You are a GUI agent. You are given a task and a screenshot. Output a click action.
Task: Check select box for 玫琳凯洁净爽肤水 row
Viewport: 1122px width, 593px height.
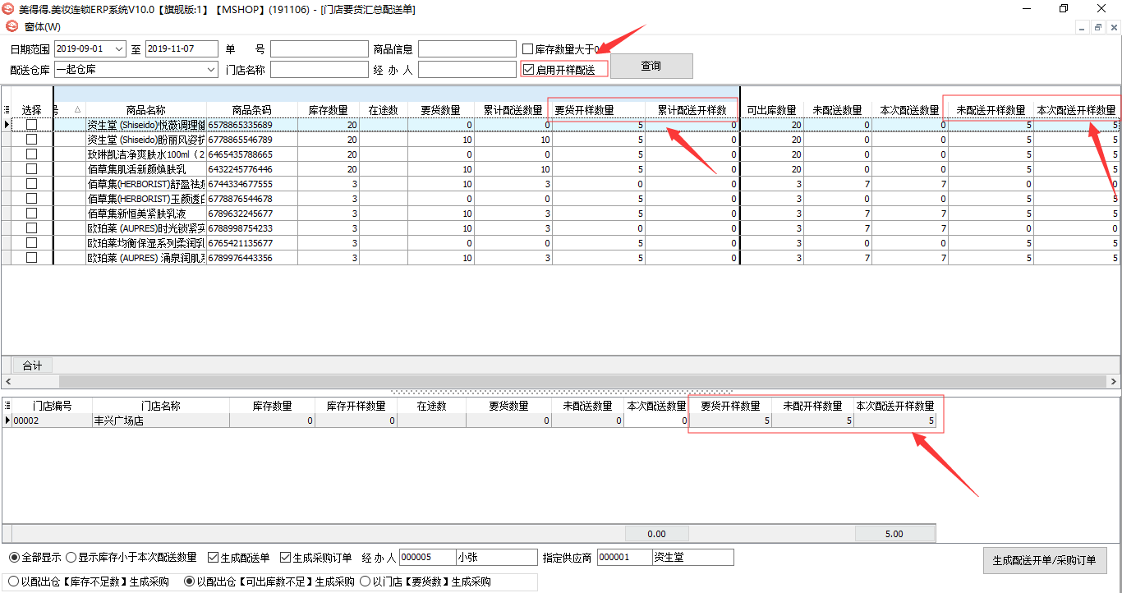point(32,154)
